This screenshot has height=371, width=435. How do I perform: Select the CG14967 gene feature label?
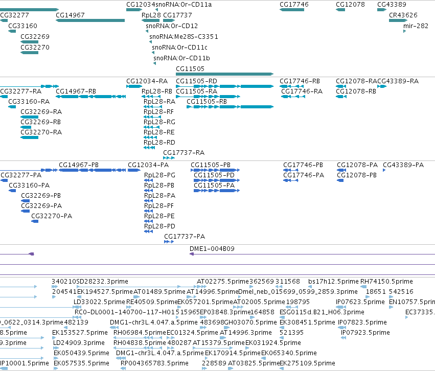pyautogui.click(x=70, y=15)
